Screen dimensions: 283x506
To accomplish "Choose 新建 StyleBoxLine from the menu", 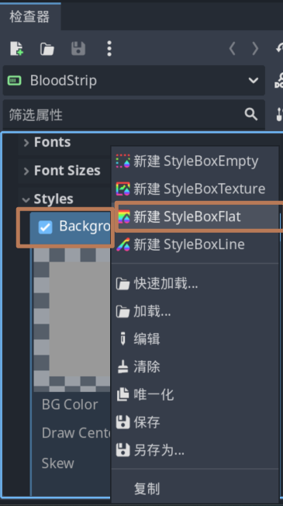I will (195, 244).
